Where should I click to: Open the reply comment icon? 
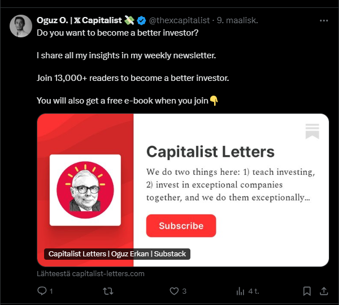tap(42, 291)
